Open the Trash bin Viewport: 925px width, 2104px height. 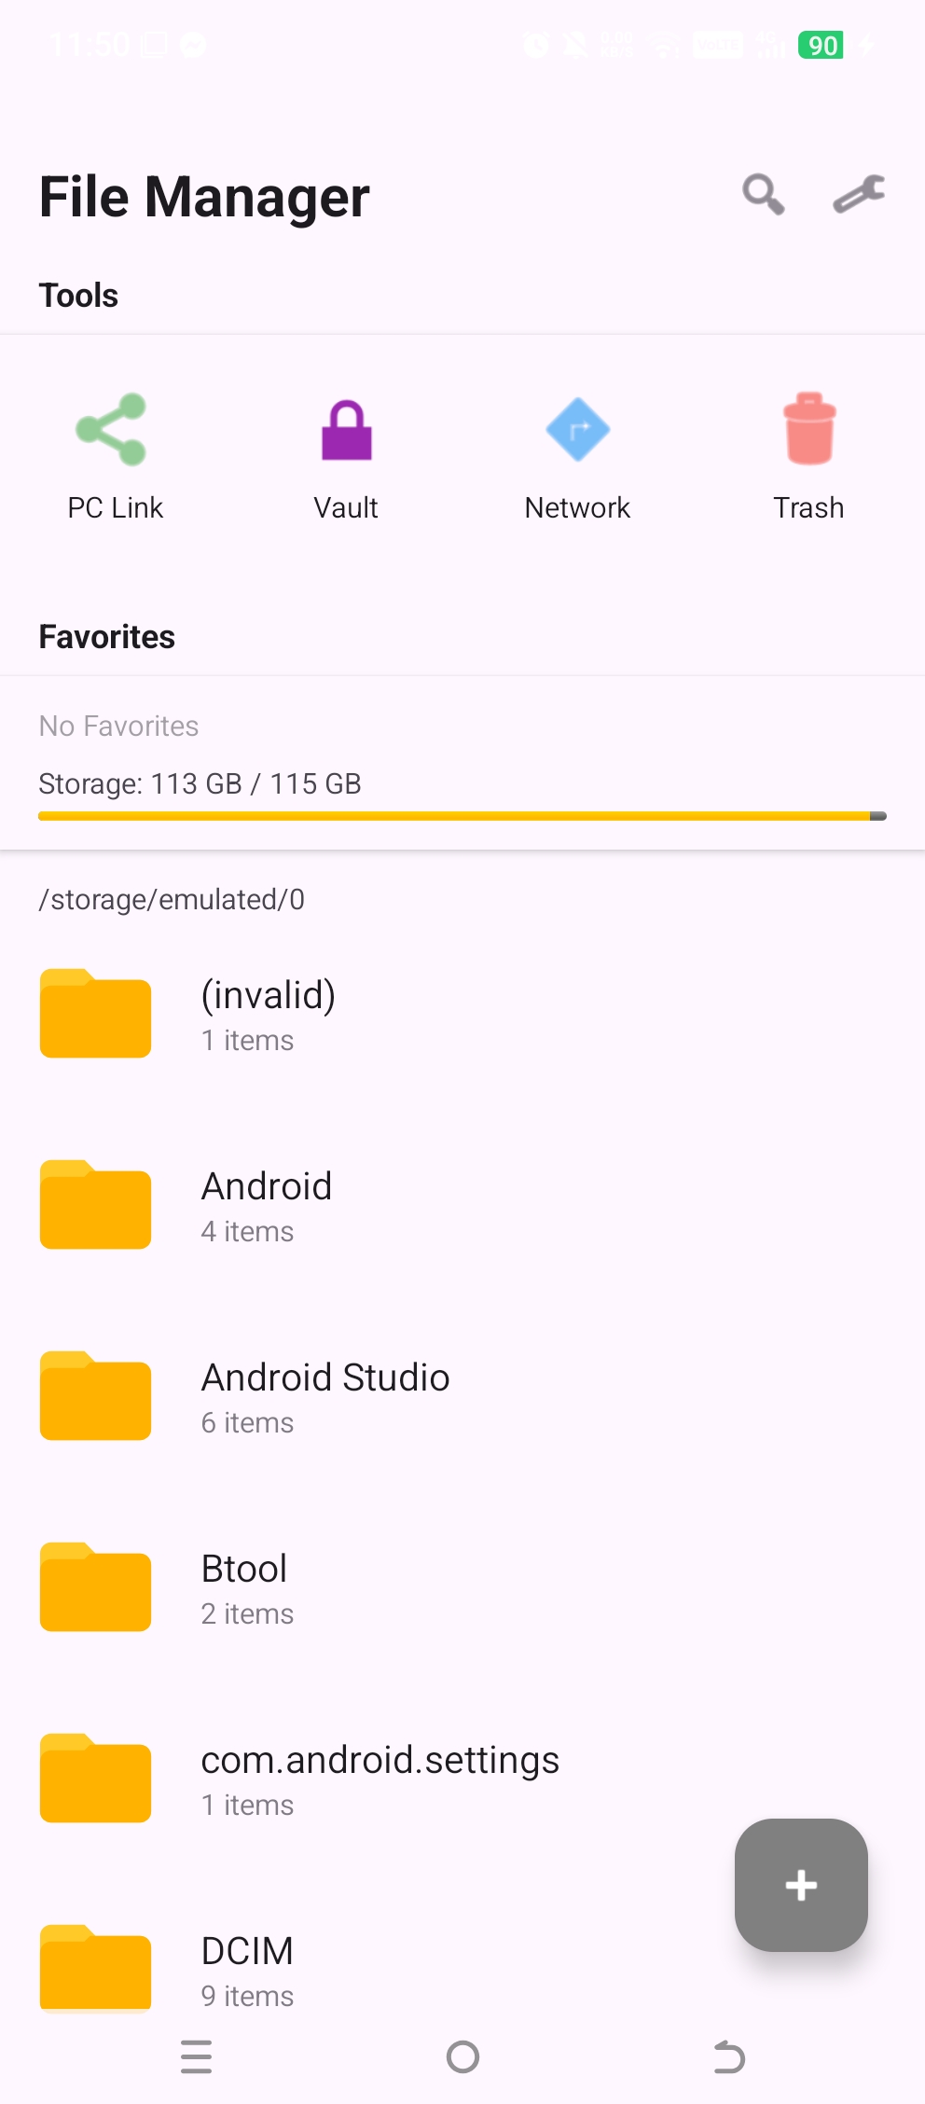(808, 457)
